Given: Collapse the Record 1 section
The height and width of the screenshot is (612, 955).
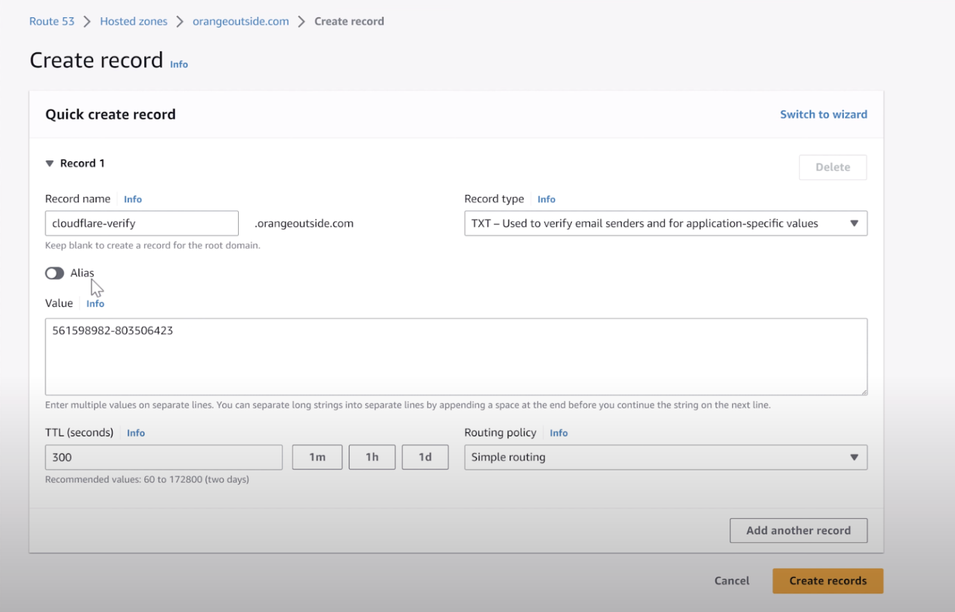Looking at the screenshot, I should point(49,164).
